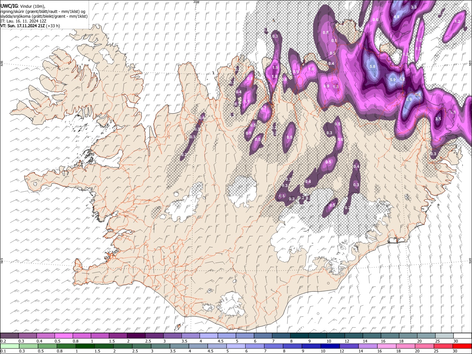Click the 'VT: Sun. 17.11.2024 21Z (+33 h)' line
The width and height of the screenshot is (472, 354).
coord(30,26)
